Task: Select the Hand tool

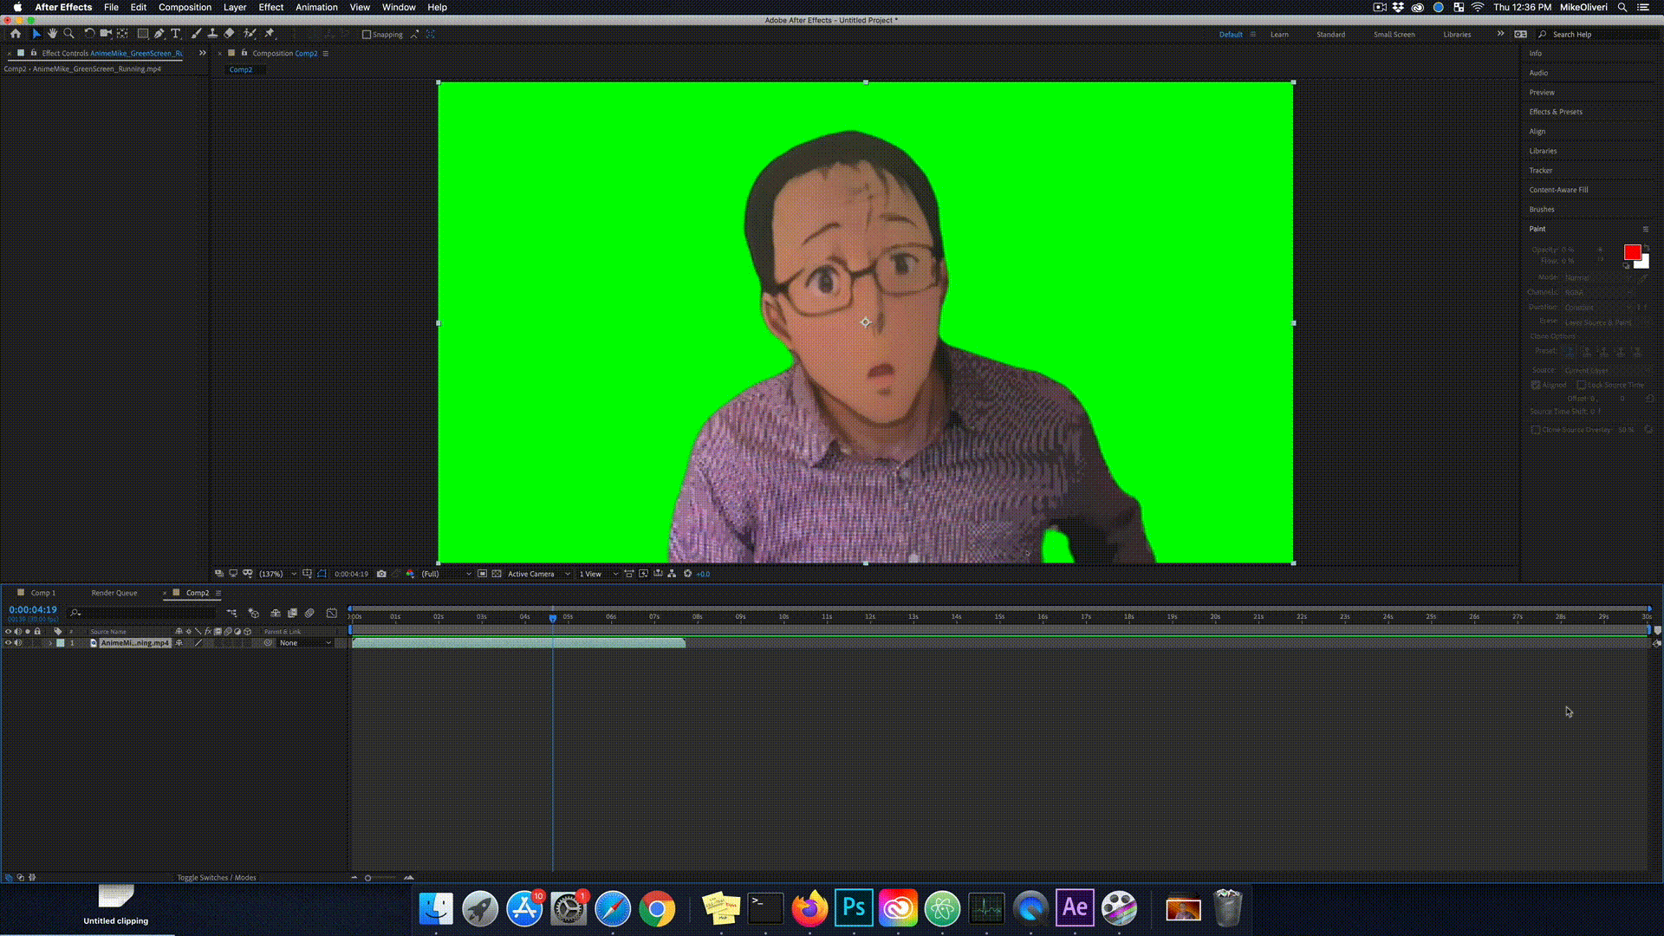Action: click(x=52, y=34)
